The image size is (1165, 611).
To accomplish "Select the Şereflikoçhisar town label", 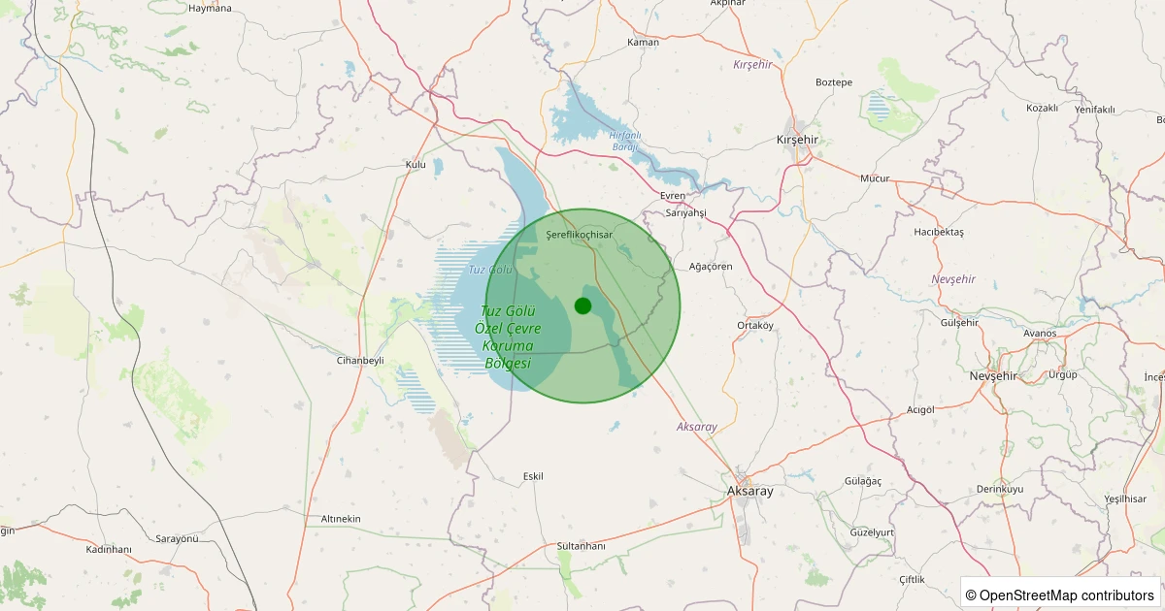I will pos(580,236).
